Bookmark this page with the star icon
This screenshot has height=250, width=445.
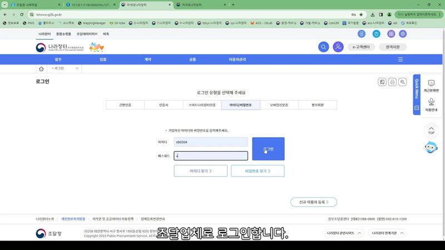tap(361, 14)
